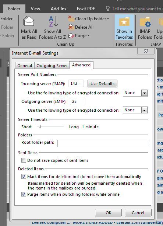Uncheck Mark items for deletion option
The width and height of the screenshot is (163, 226).
click(x=24, y=177)
